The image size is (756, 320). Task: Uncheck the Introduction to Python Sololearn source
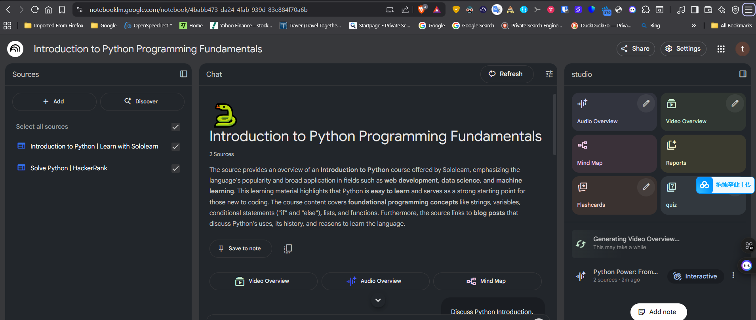pos(175,147)
